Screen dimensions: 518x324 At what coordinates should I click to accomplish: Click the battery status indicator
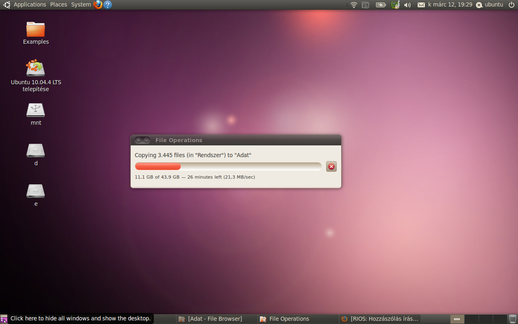coord(381,5)
